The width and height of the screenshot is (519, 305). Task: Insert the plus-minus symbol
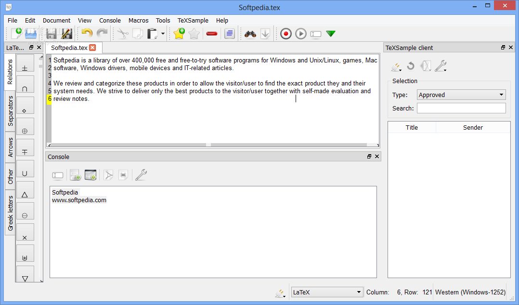coord(25,63)
